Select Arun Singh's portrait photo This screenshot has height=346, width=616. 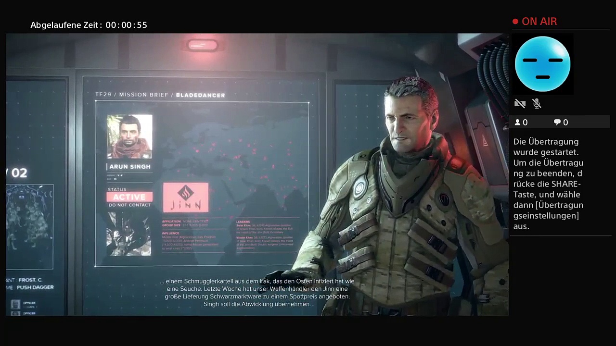click(x=129, y=136)
